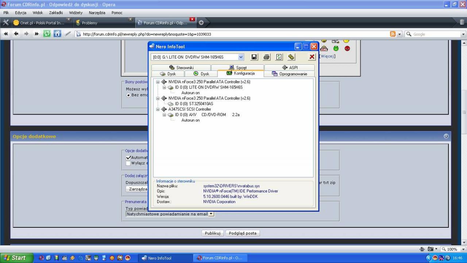Open the Widżety menu

[76, 13]
